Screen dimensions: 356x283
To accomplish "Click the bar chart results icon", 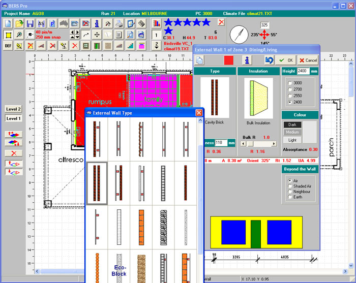I will [156, 23].
